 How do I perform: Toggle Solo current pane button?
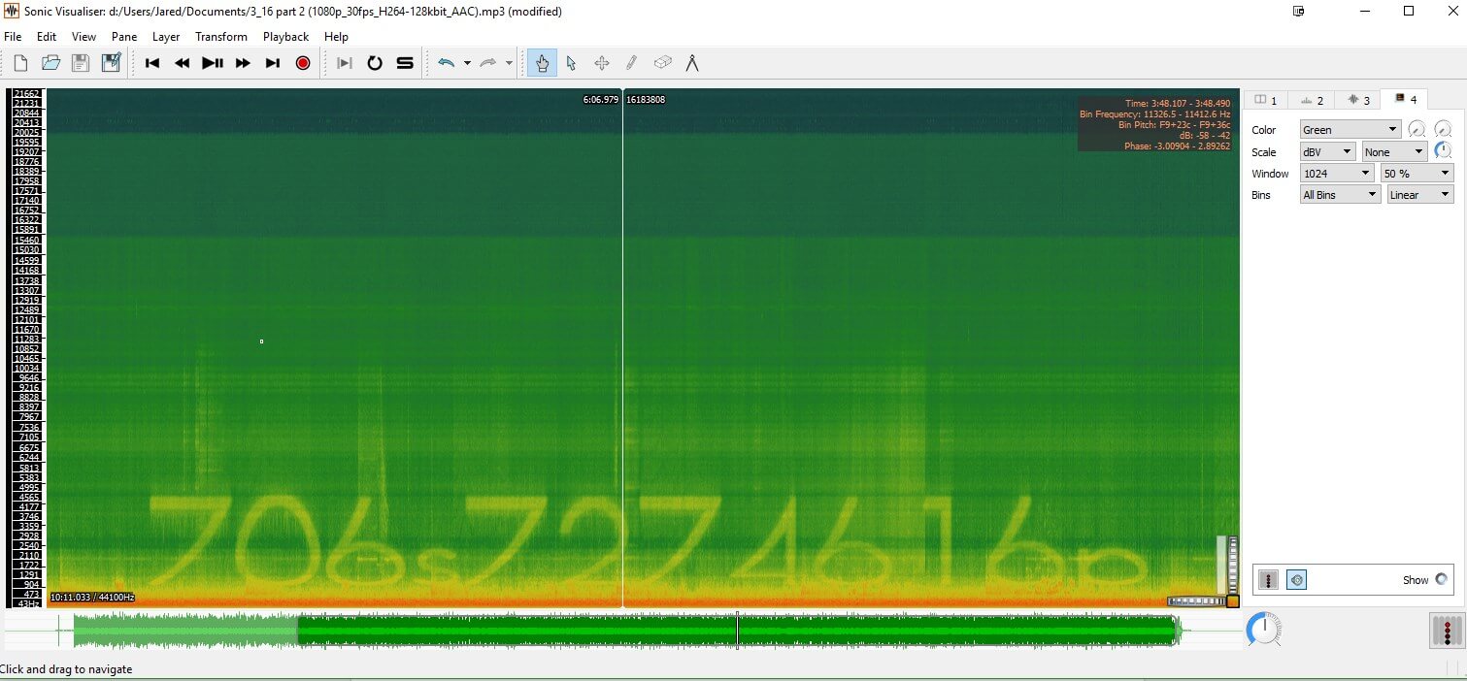coord(405,63)
